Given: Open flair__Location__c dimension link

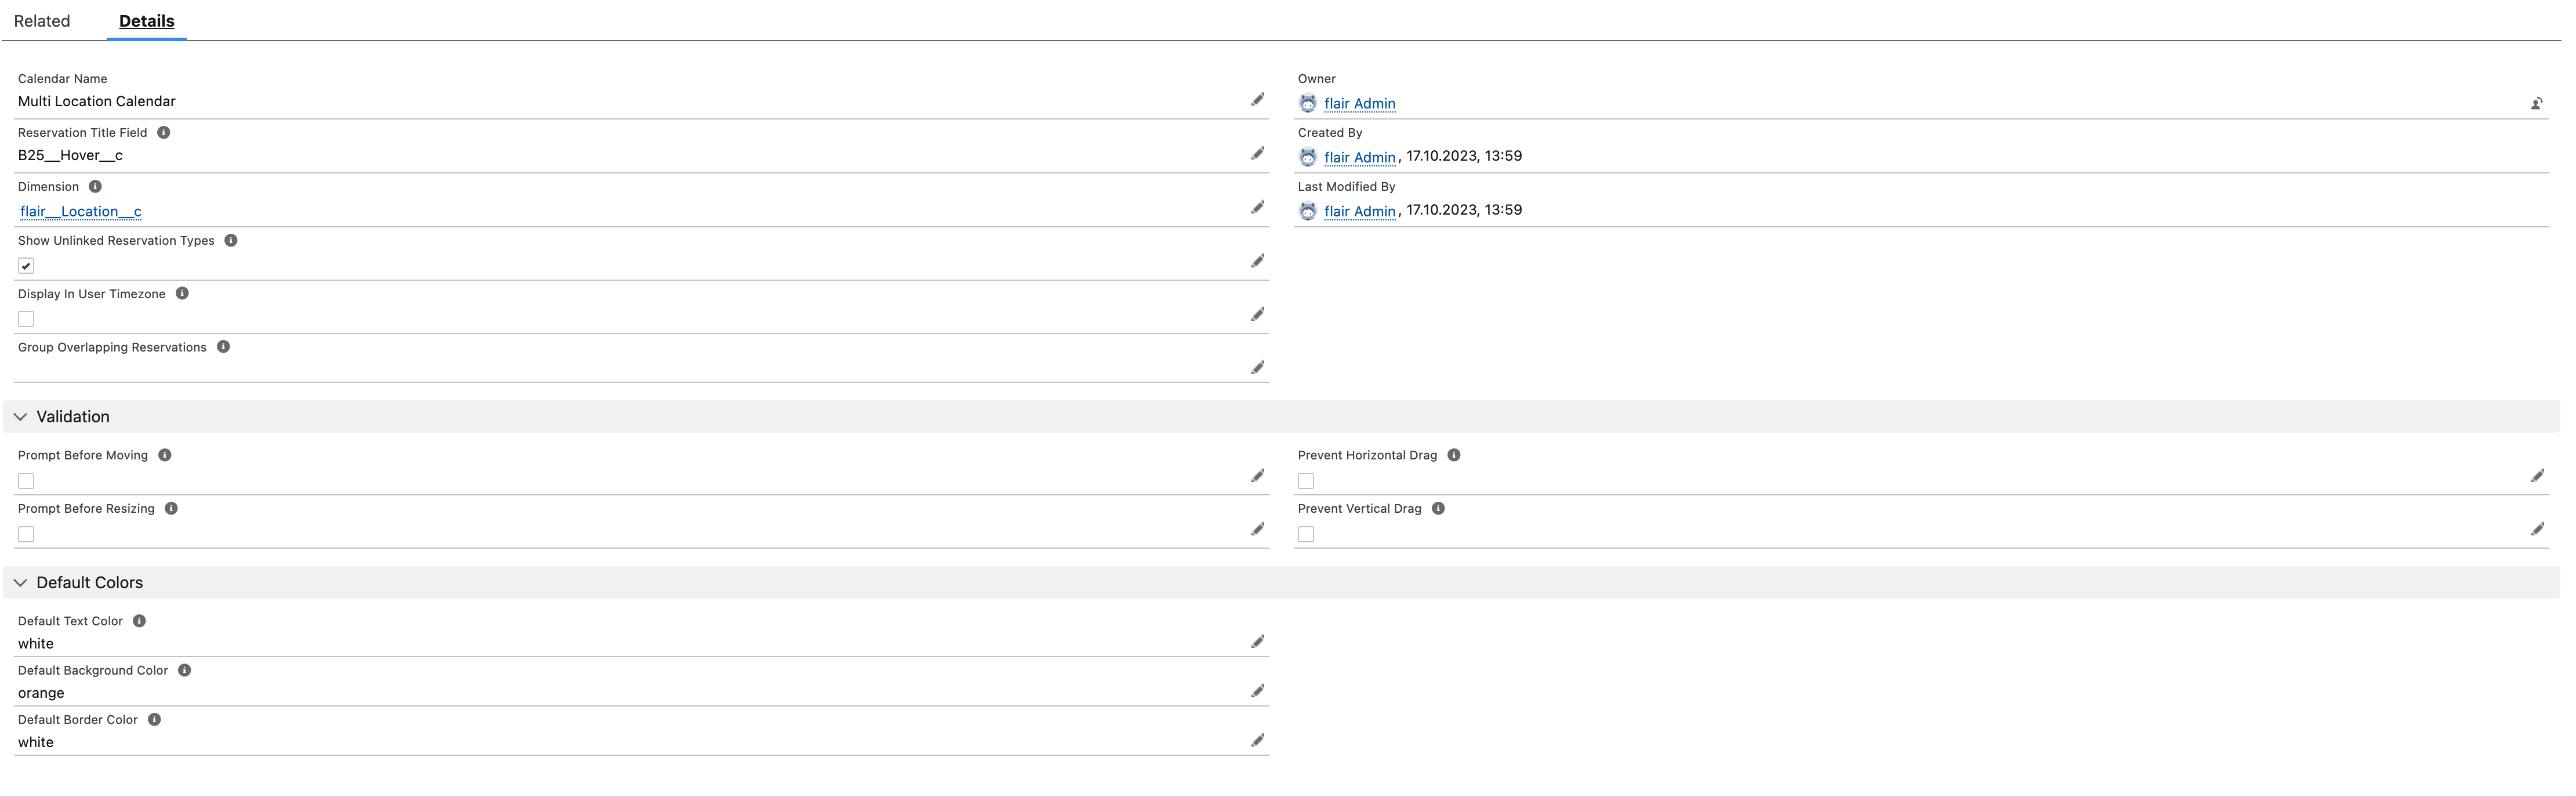Looking at the screenshot, I should coord(80,211).
